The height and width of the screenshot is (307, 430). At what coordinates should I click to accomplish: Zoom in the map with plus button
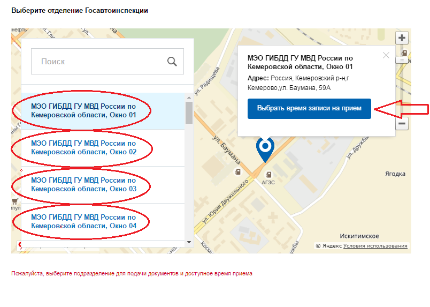click(x=402, y=38)
